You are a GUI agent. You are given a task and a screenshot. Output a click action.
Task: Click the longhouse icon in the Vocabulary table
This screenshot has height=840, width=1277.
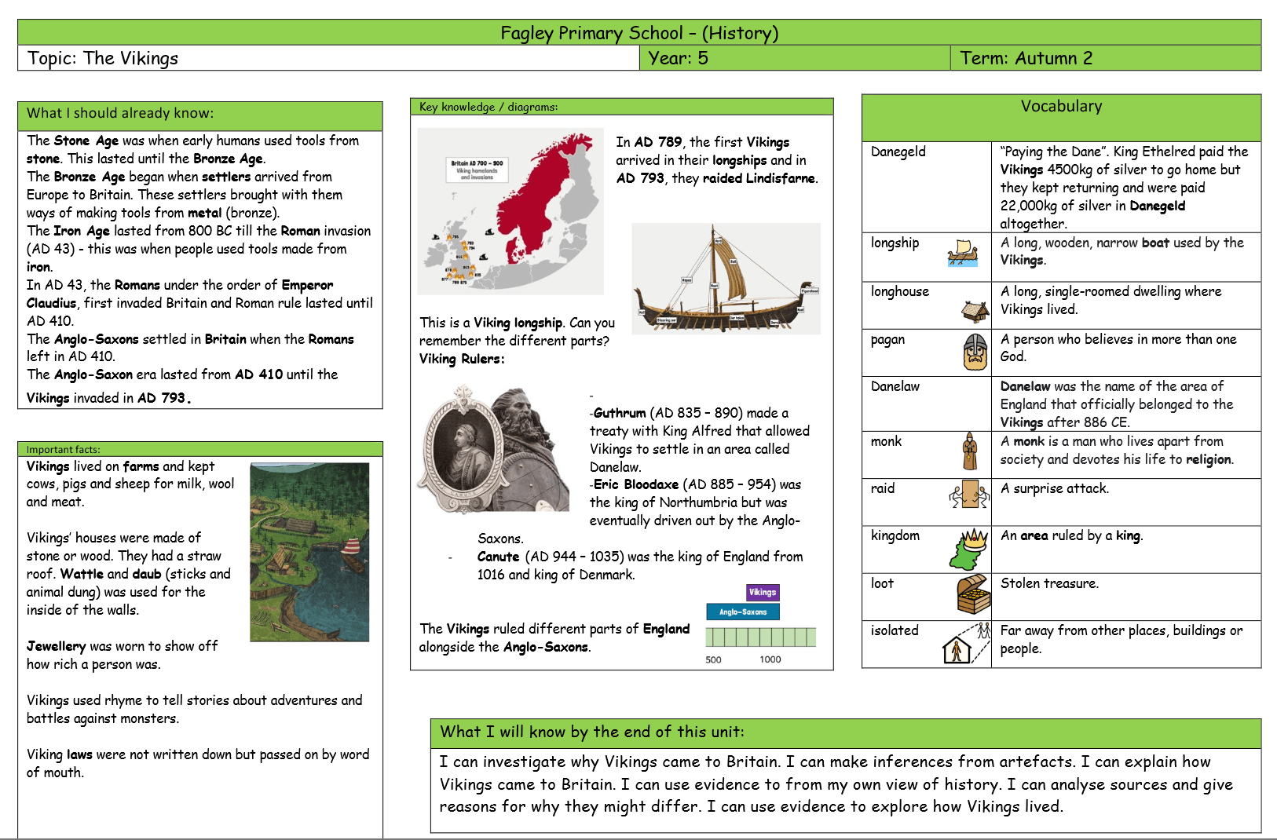(x=975, y=312)
